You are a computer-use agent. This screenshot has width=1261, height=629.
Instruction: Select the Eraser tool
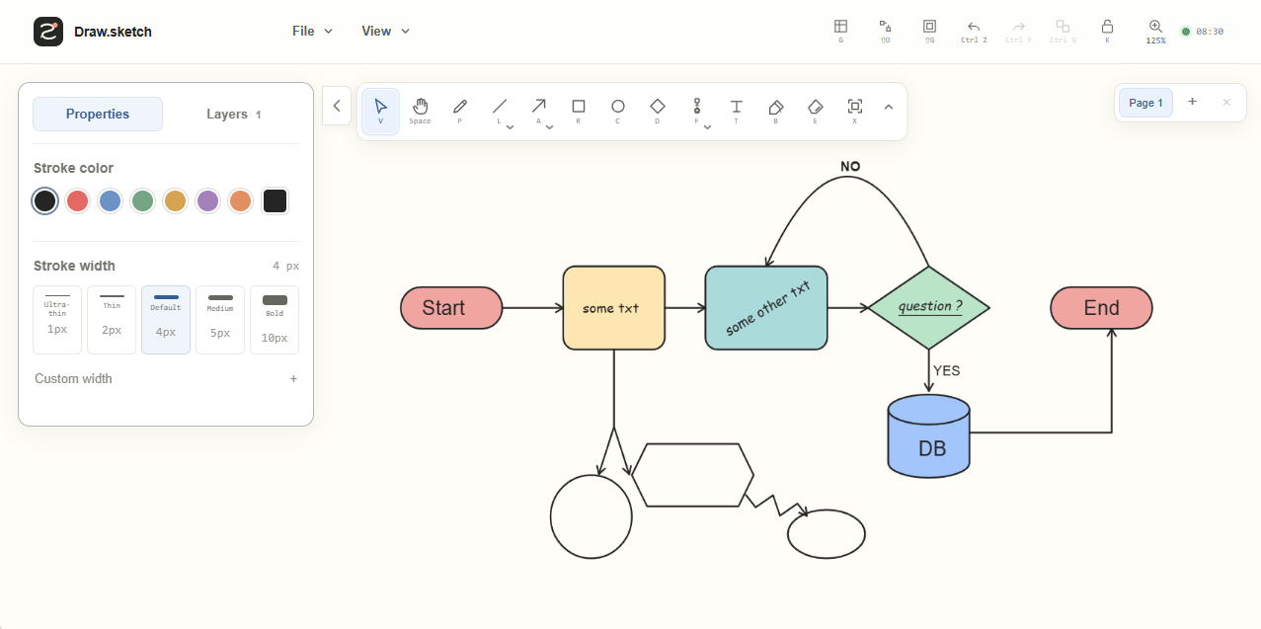[815, 111]
